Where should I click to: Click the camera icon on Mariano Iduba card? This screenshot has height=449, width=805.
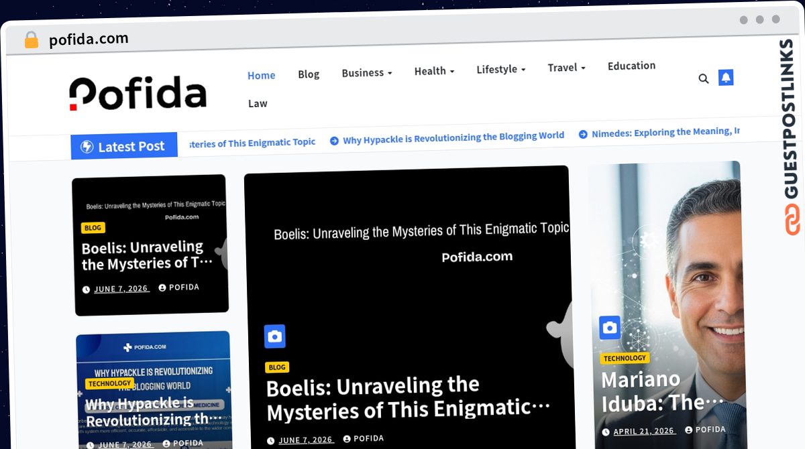click(609, 327)
